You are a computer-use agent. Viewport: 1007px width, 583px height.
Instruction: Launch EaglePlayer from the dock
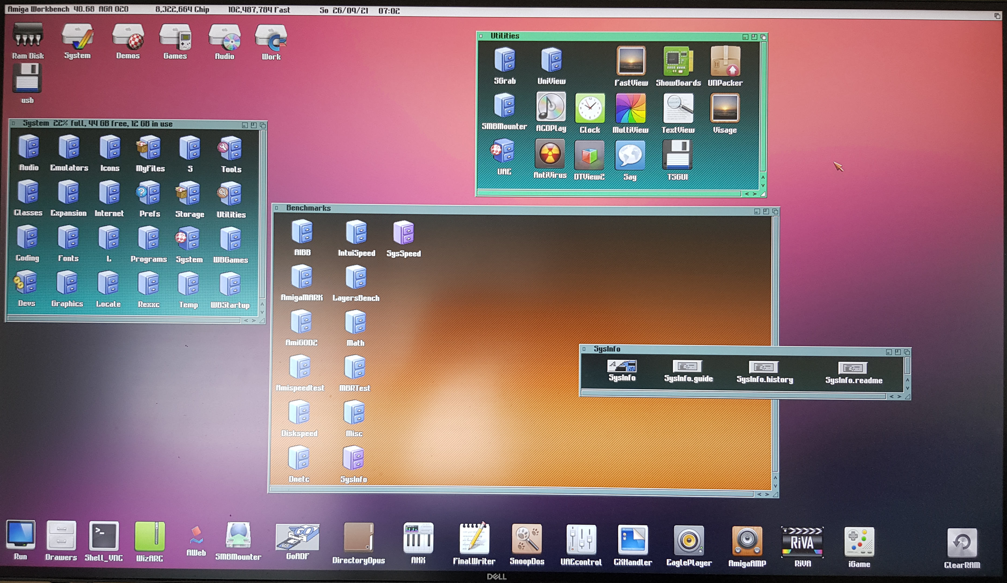pyautogui.click(x=689, y=540)
